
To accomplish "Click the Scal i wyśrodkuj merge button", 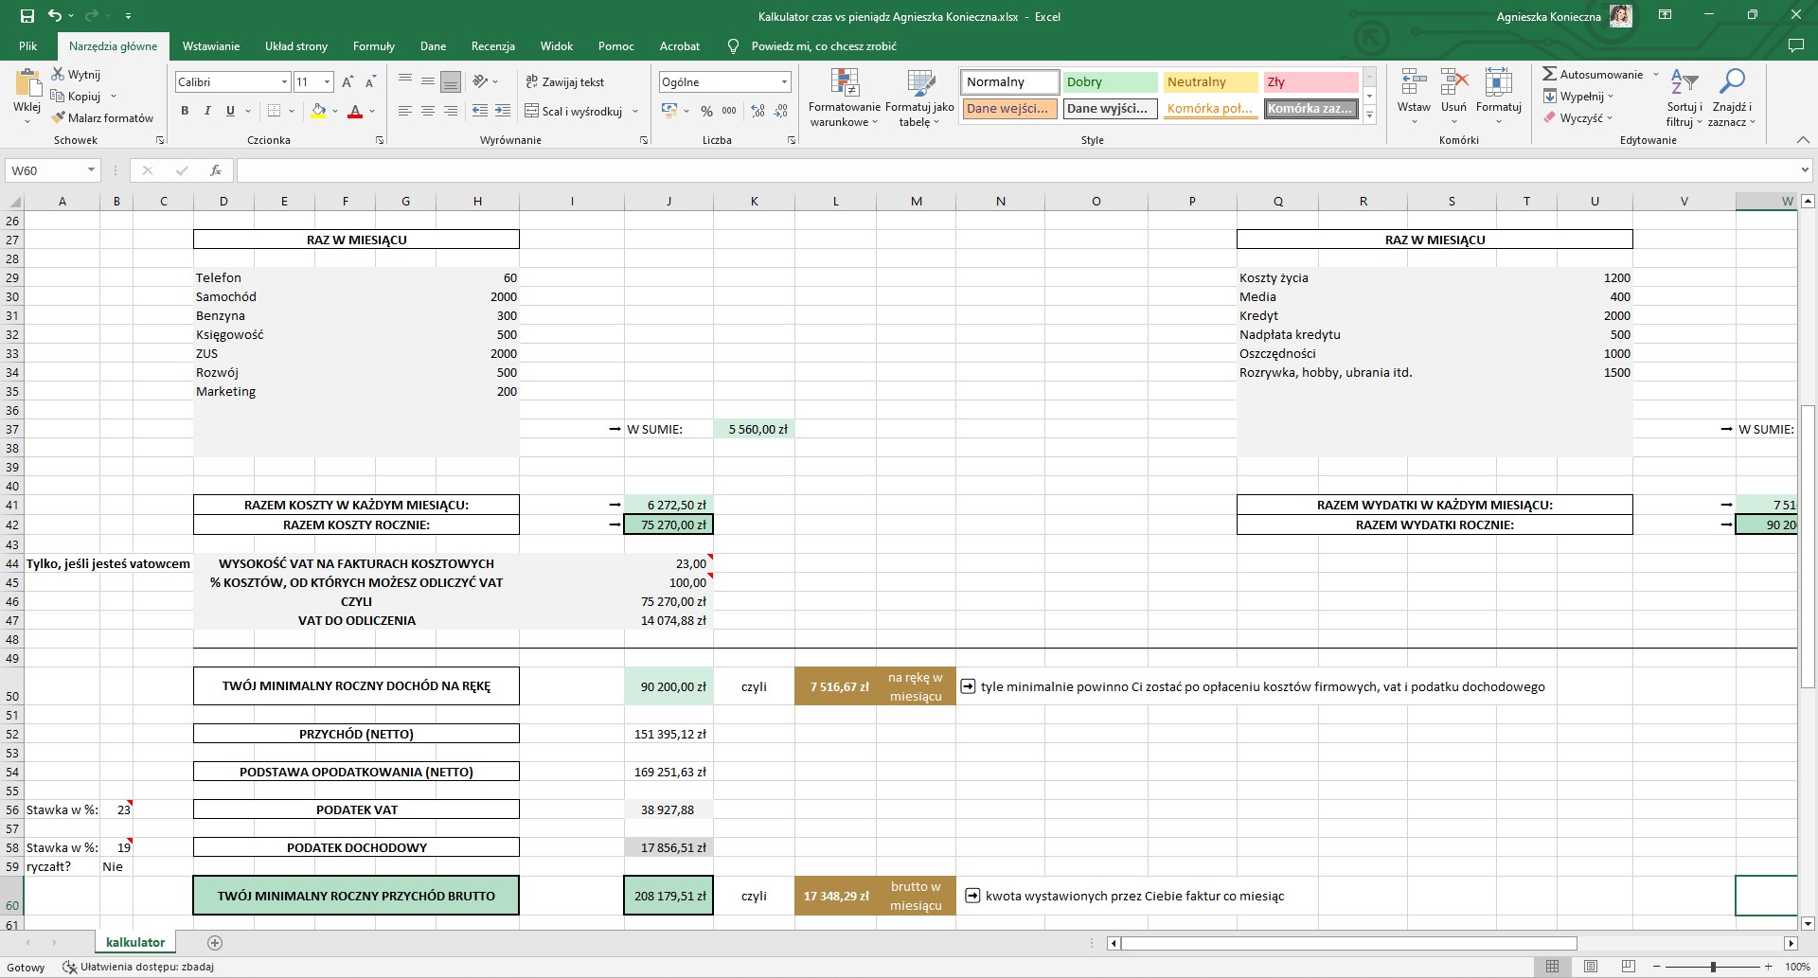I will [574, 111].
